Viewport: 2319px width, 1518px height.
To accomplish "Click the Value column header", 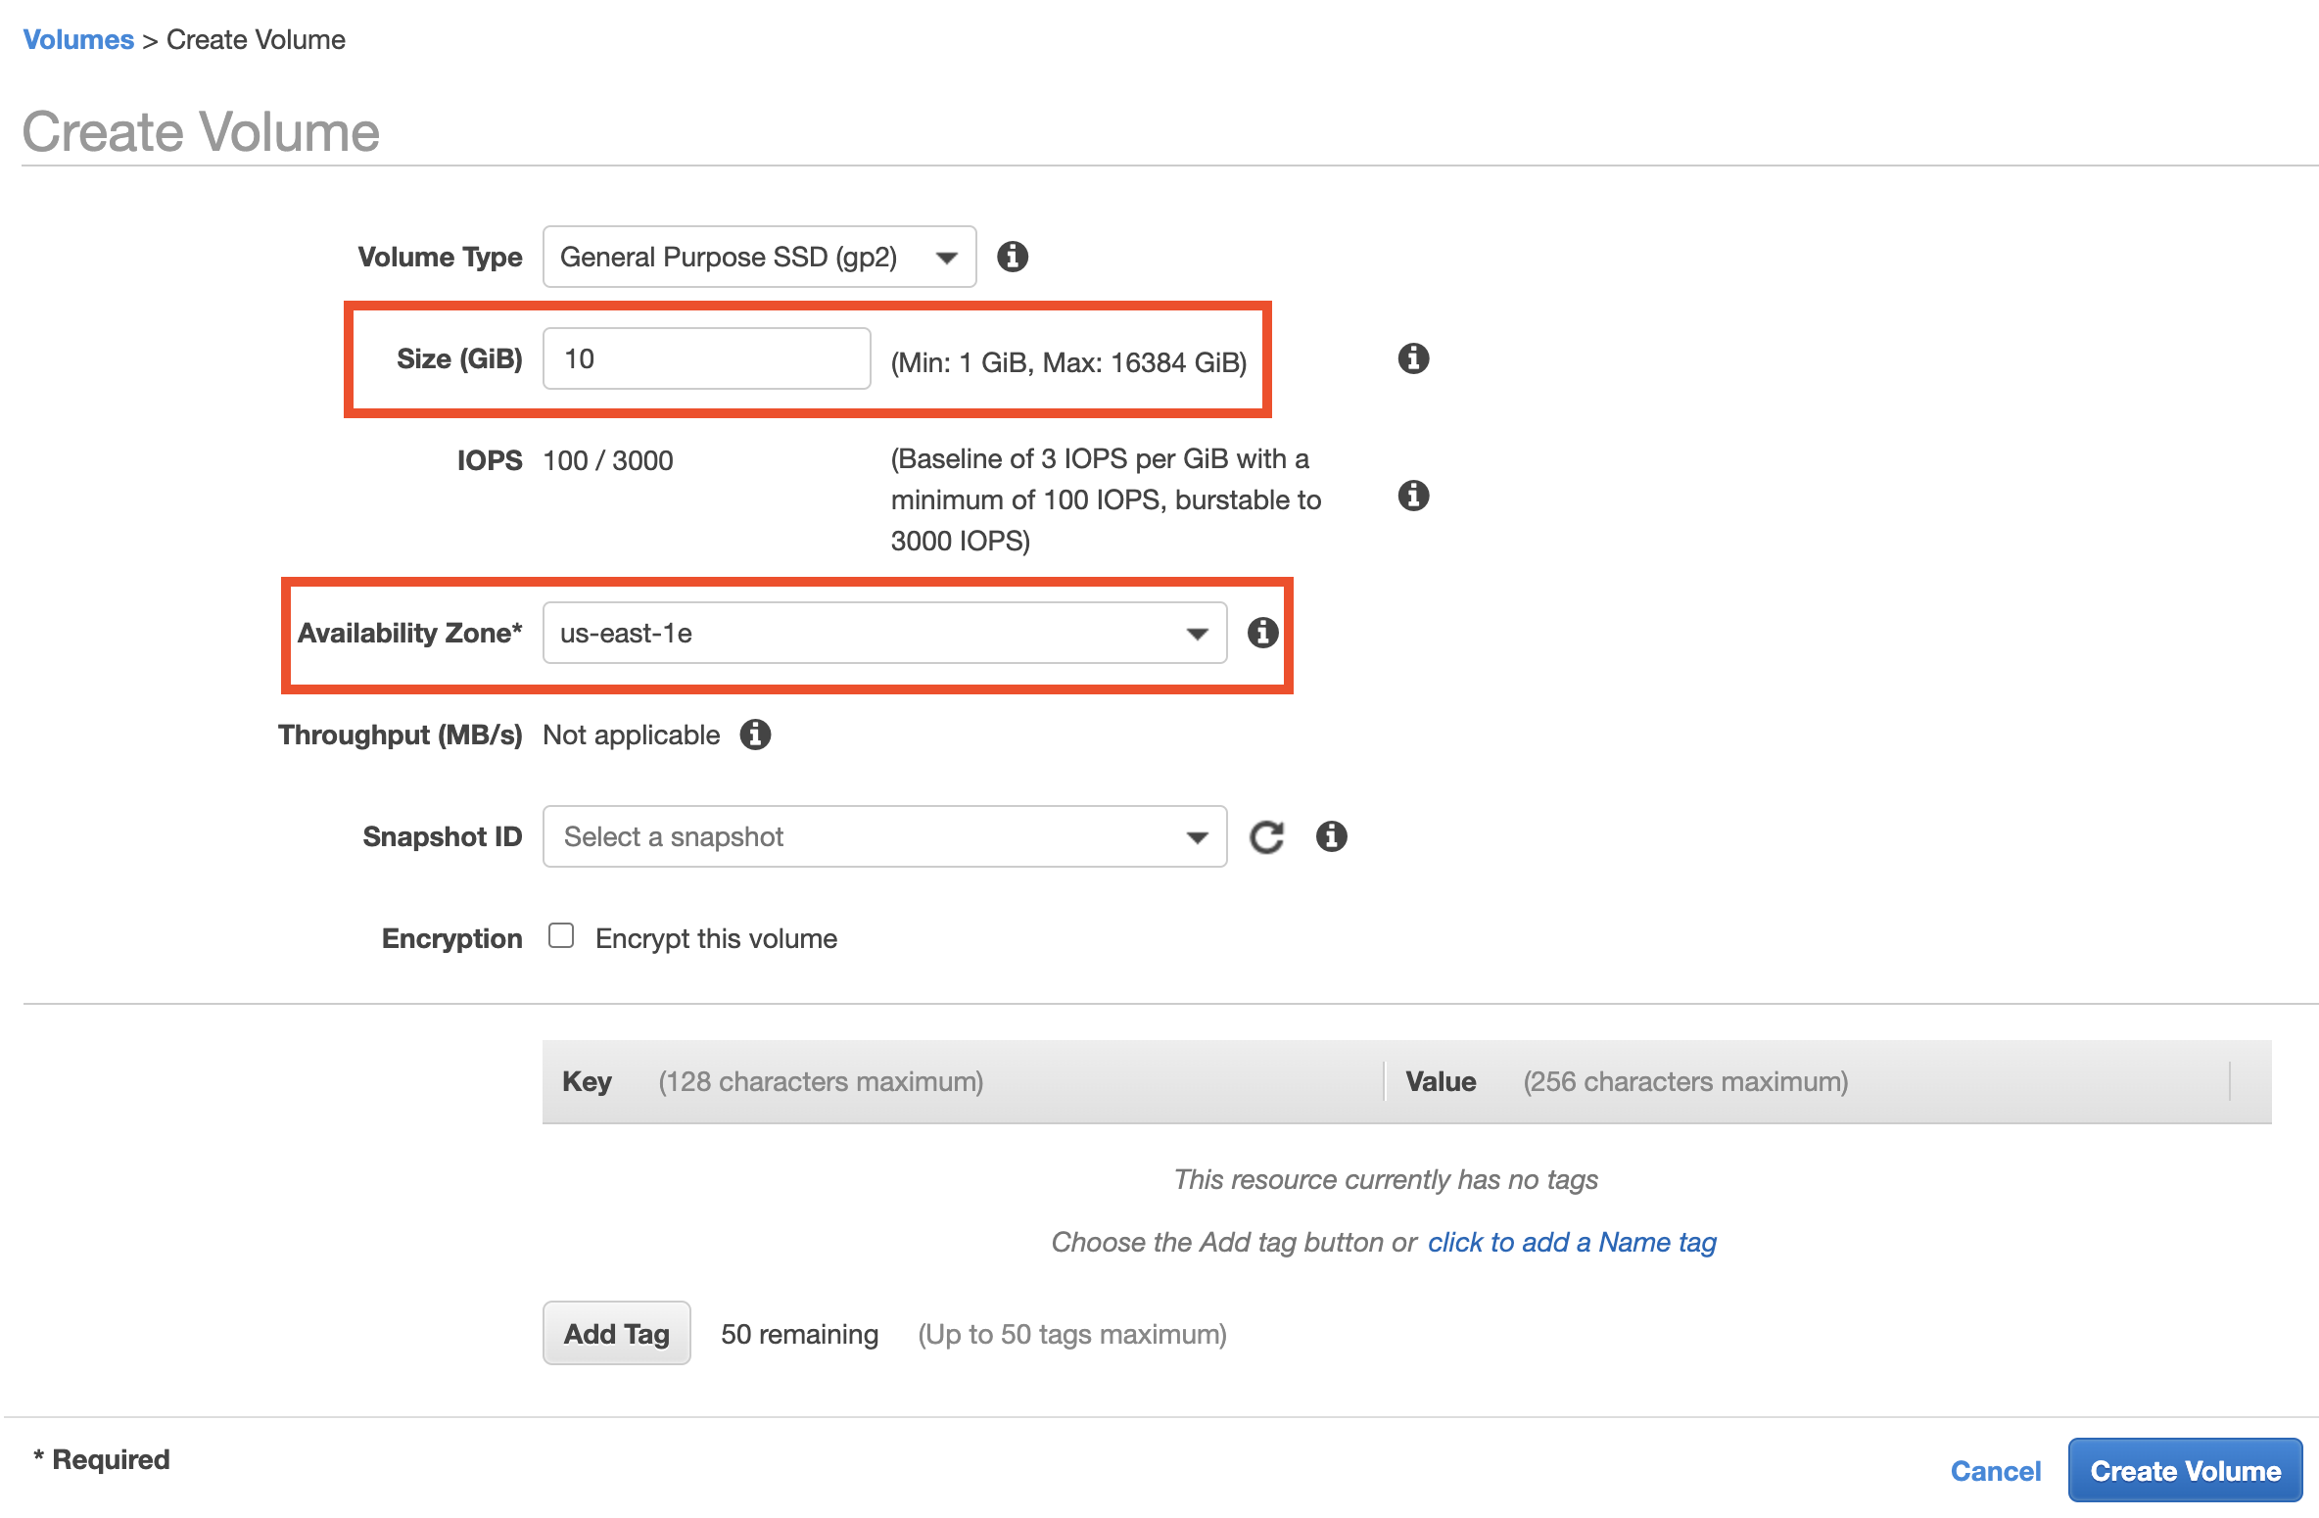I will point(1440,1081).
